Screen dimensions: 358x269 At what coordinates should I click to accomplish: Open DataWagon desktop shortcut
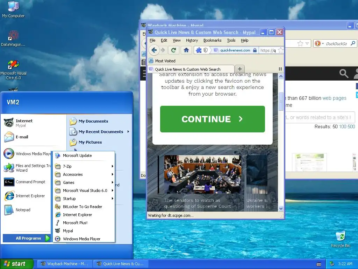13,38
